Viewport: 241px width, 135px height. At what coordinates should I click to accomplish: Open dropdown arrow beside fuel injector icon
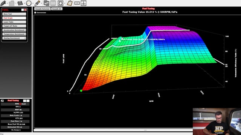click(7, 3)
